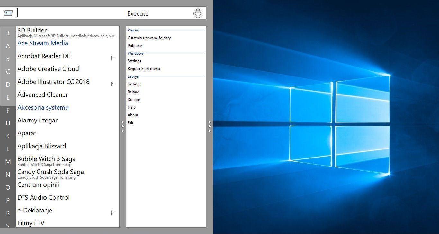Image resolution: width=439 pixels, height=234 pixels.
Task: Jump to letter M in index
Action: pyautogui.click(x=8, y=162)
